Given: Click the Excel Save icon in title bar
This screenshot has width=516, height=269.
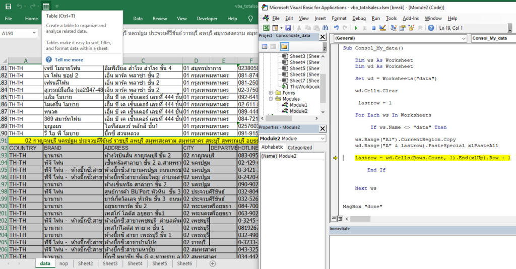Looking at the screenshot, I should coord(9,6).
